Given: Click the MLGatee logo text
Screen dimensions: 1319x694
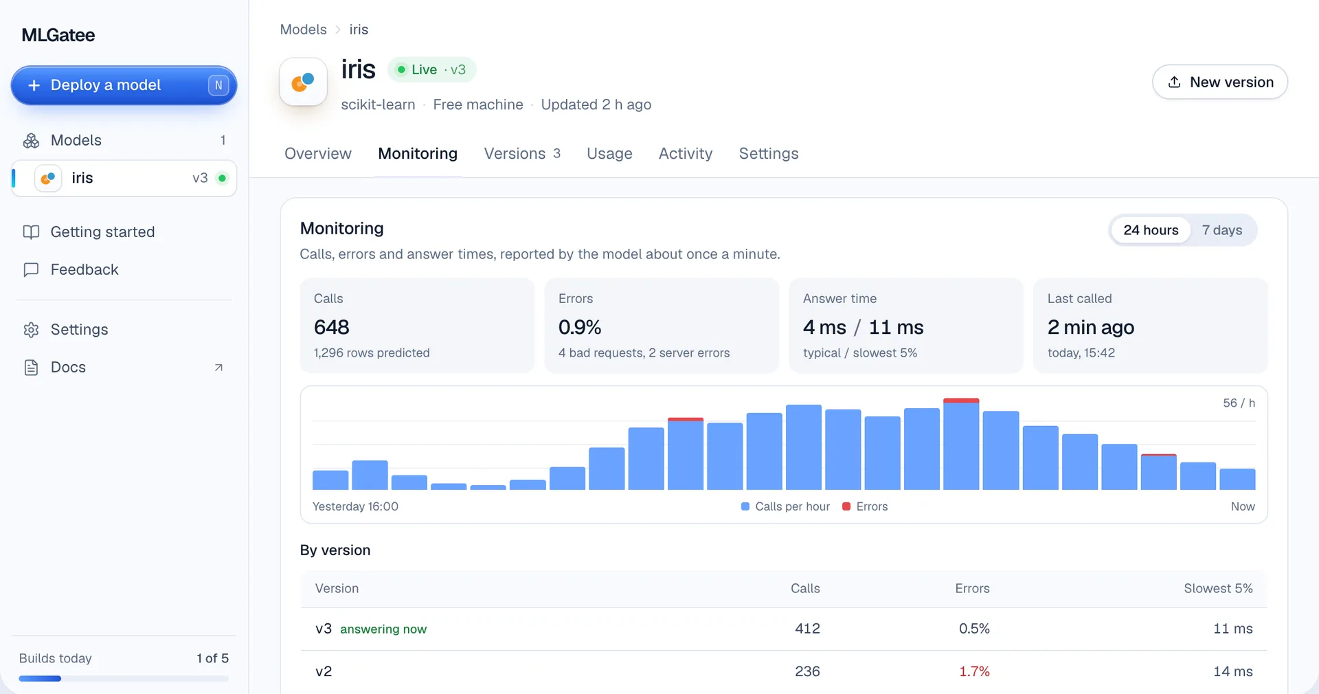Looking at the screenshot, I should tap(58, 35).
